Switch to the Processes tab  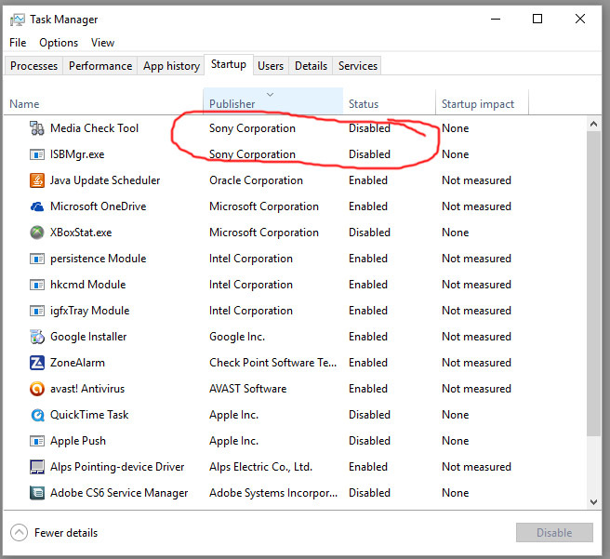click(33, 66)
